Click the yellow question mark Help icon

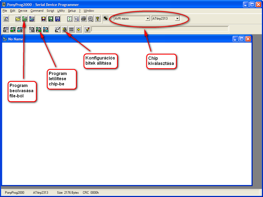click(x=98, y=19)
